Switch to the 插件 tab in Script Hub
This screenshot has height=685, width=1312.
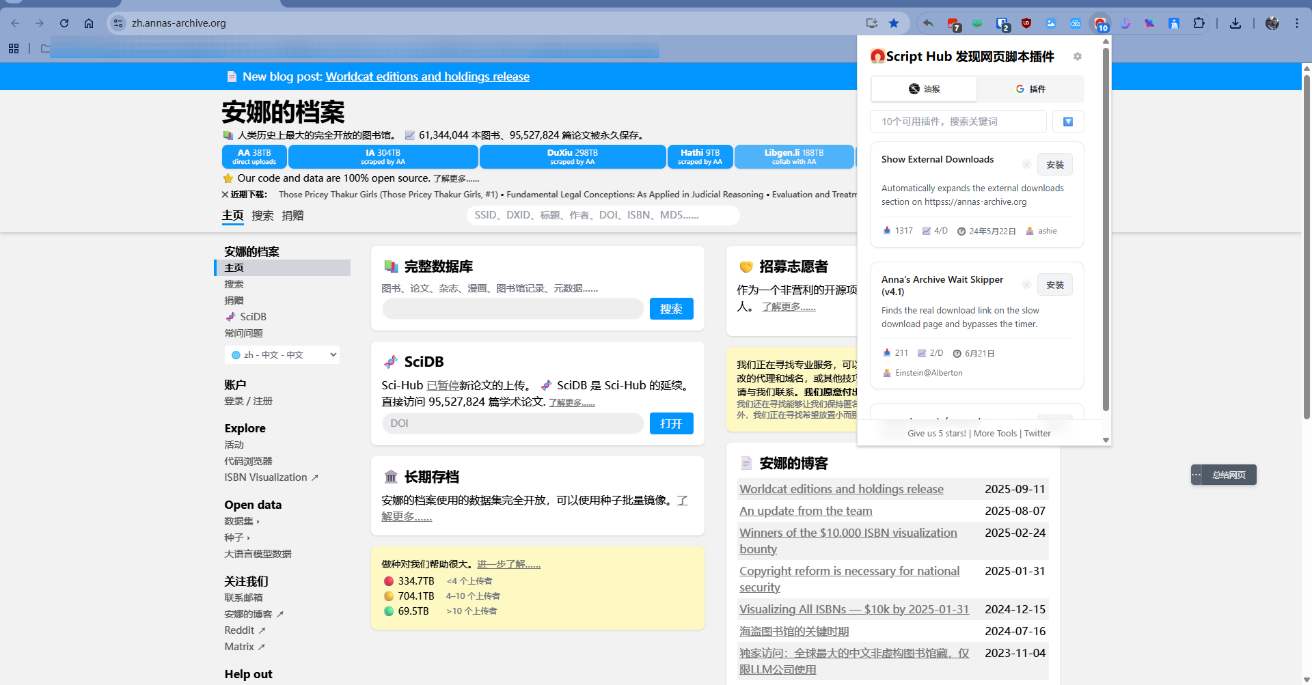[1030, 89]
